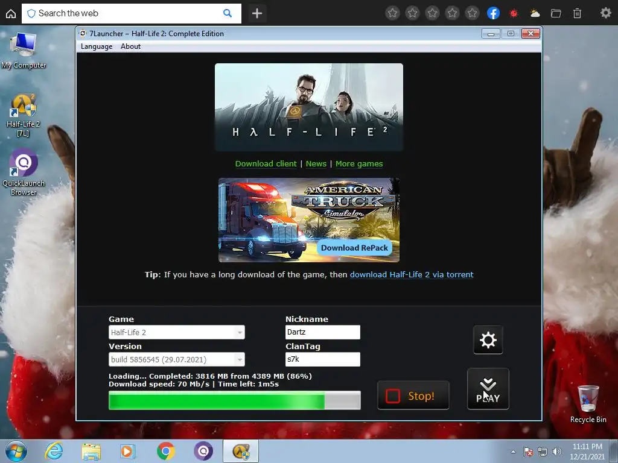Click the first star bookmark icon
The height and width of the screenshot is (463, 618).
(392, 13)
